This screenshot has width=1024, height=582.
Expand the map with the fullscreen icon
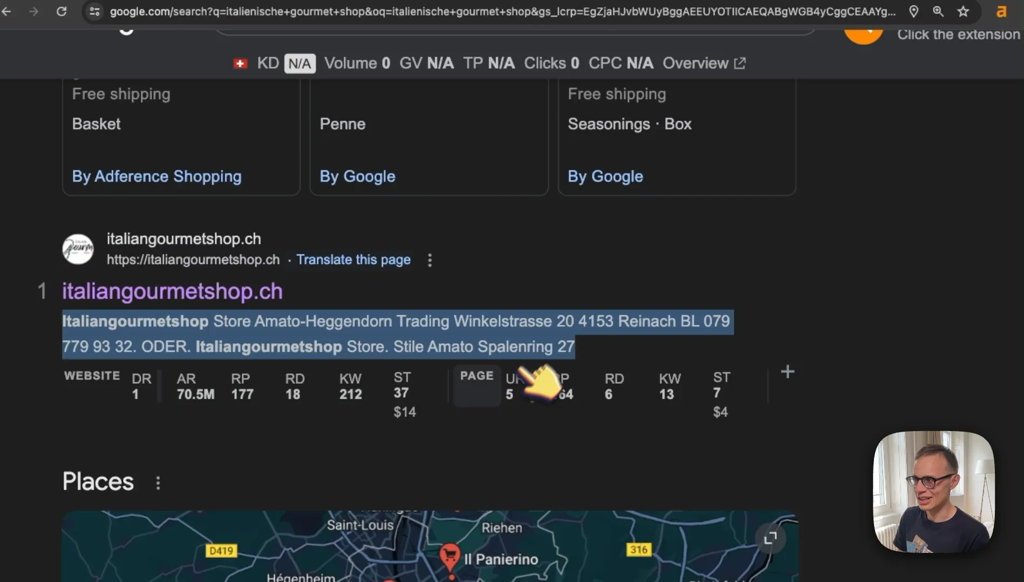(770, 537)
